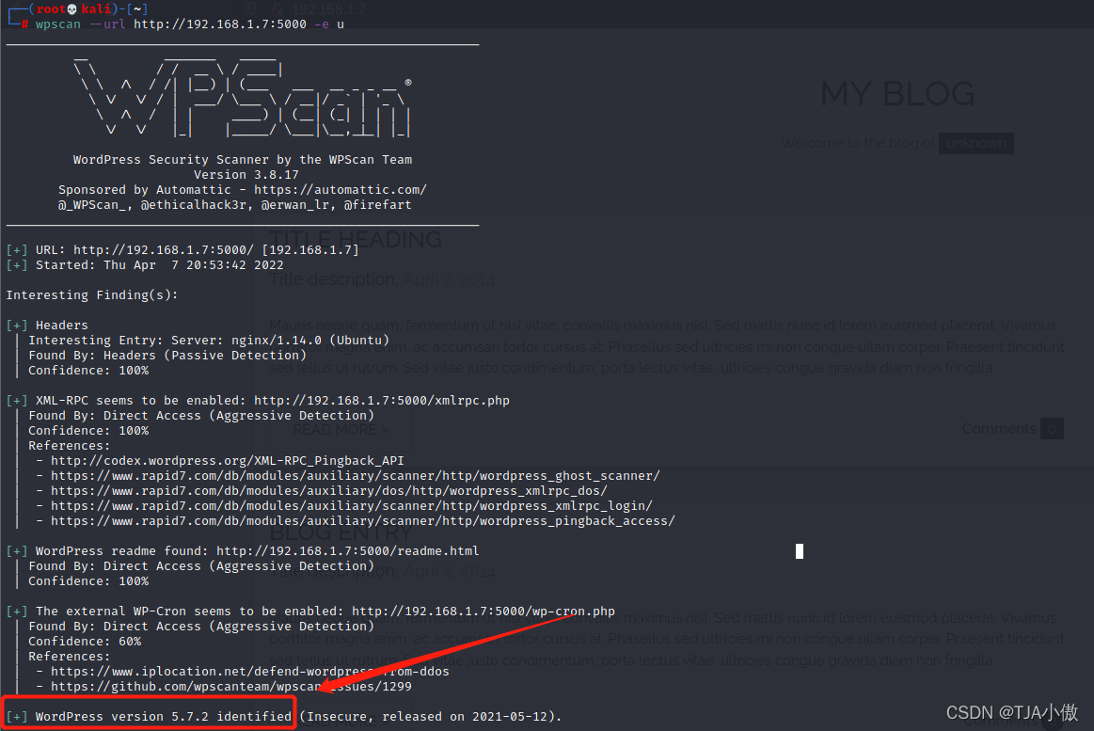This screenshot has width=1094, height=731.
Task: Click the 'URL: http://192.168.1.7:5000/' line
Action: coord(197,249)
